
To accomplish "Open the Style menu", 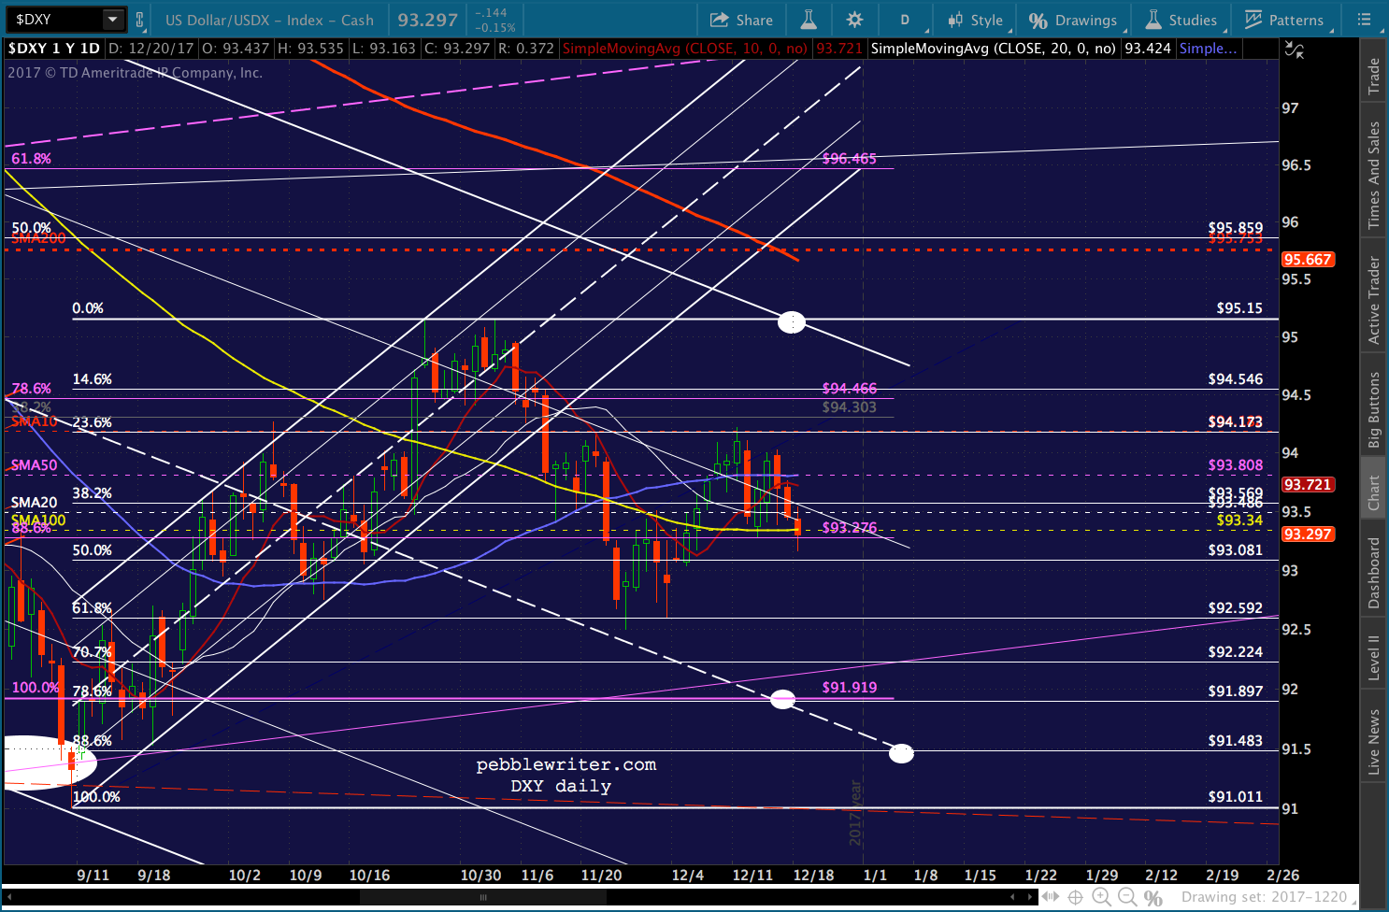I will (x=975, y=20).
